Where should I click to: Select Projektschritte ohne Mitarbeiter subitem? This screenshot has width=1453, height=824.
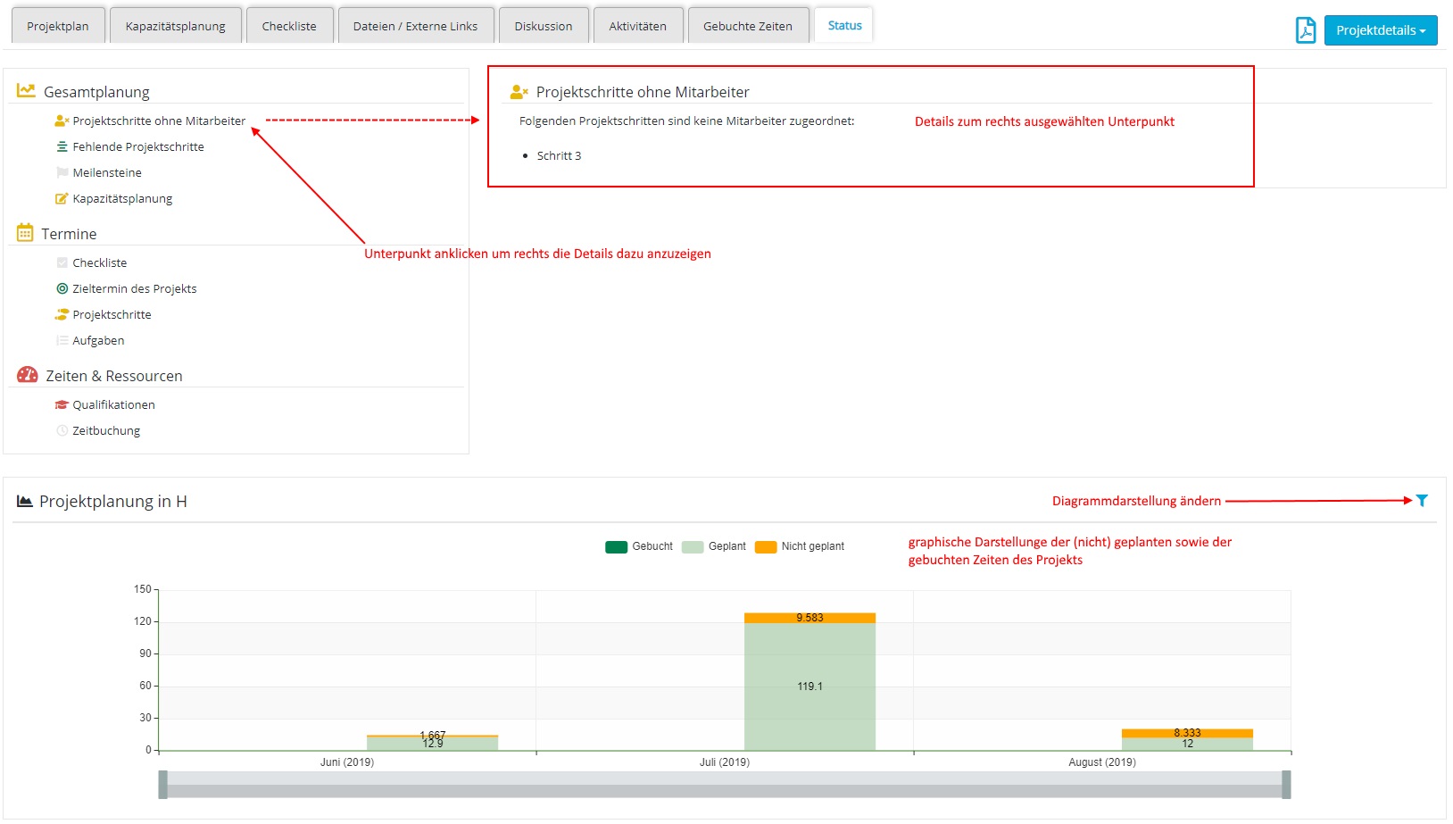(158, 121)
